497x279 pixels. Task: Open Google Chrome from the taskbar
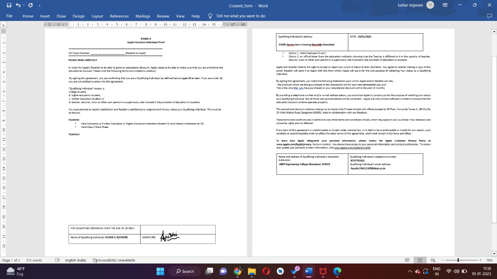tap(238, 271)
